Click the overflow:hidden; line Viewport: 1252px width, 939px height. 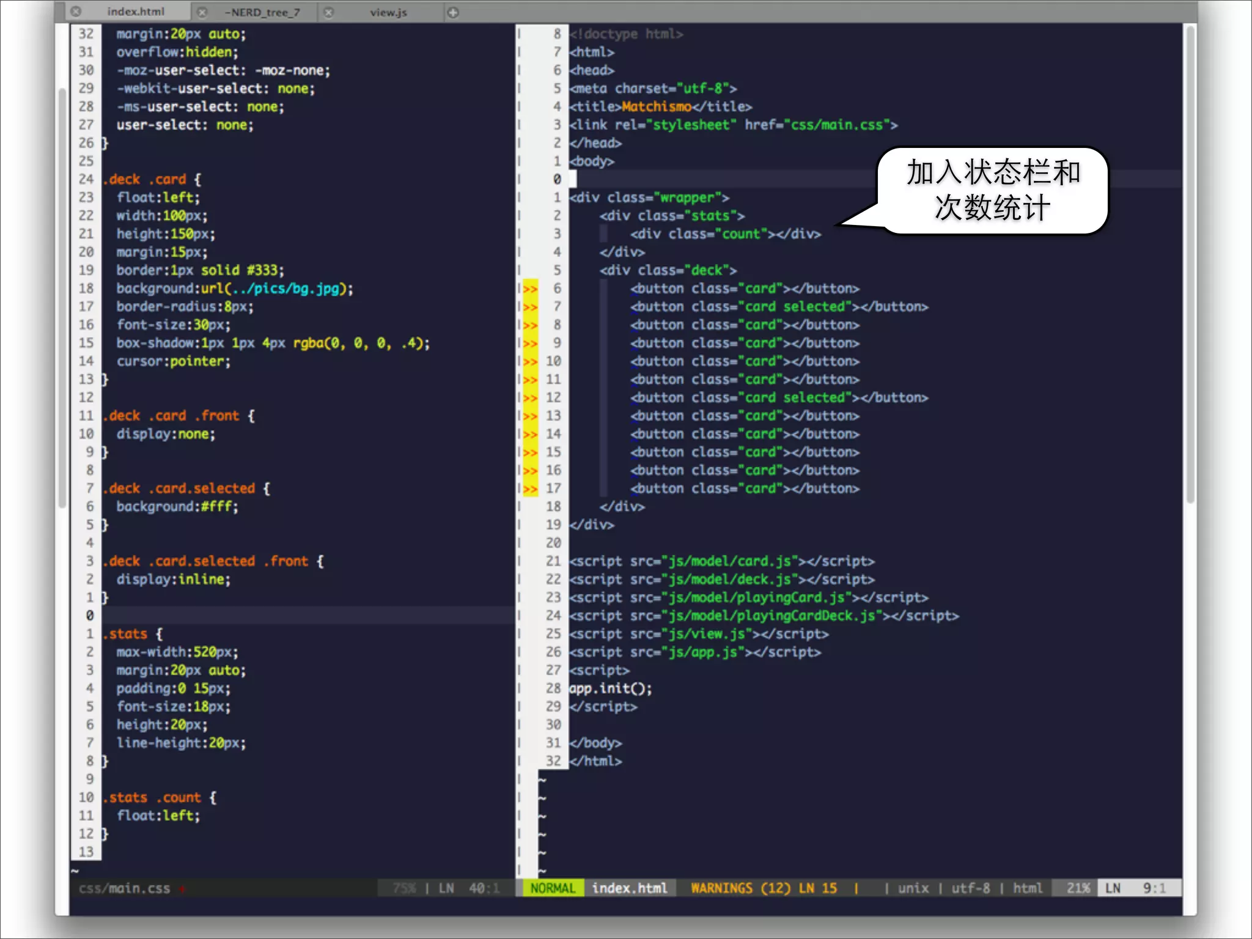(177, 53)
